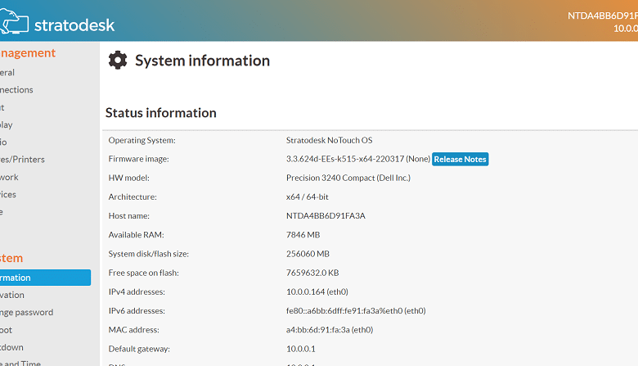Screen dimensions: 638x366
Task: Click the Default gateway value 10.0.0.1
Action: [301, 349]
